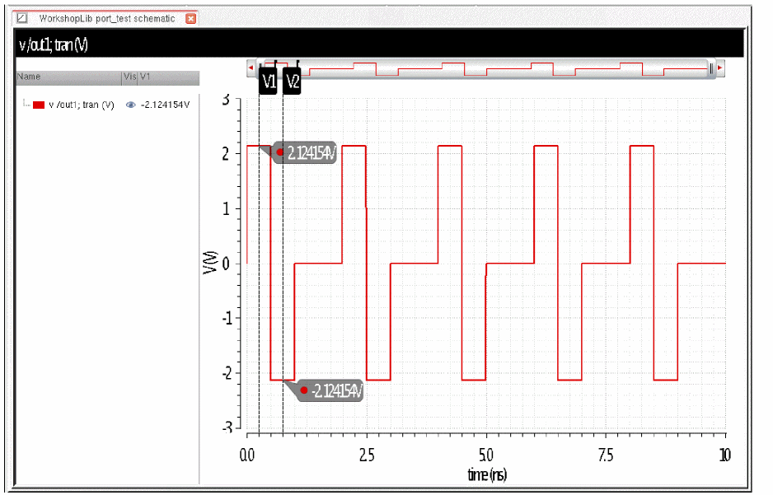Viewport: 773px width, 495px height.
Task: Click the V (V) y-axis label
Action: (x=210, y=263)
